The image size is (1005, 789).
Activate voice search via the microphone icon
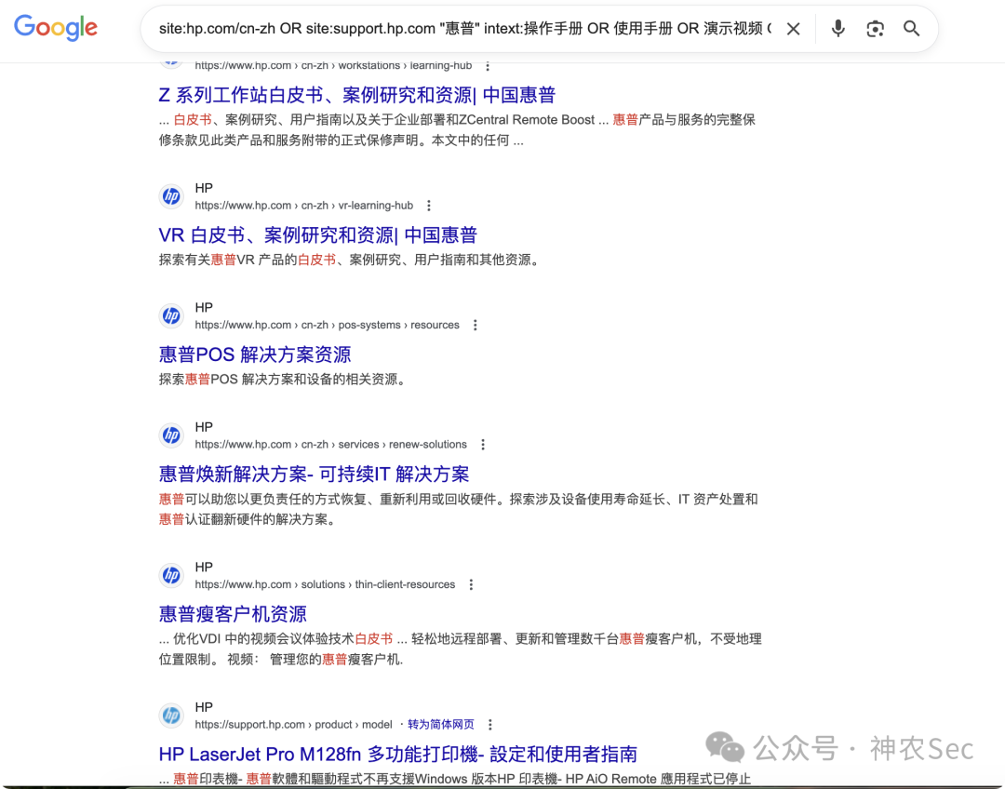tap(837, 29)
